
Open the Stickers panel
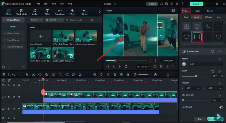coord(85,12)
